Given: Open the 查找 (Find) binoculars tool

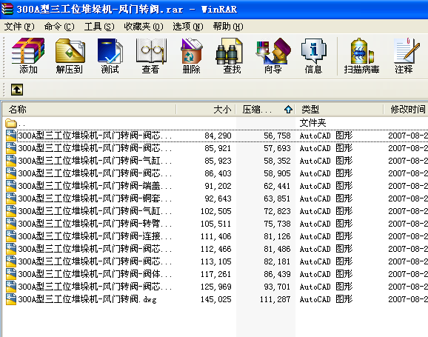Looking at the screenshot, I should (x=232, y=56).
